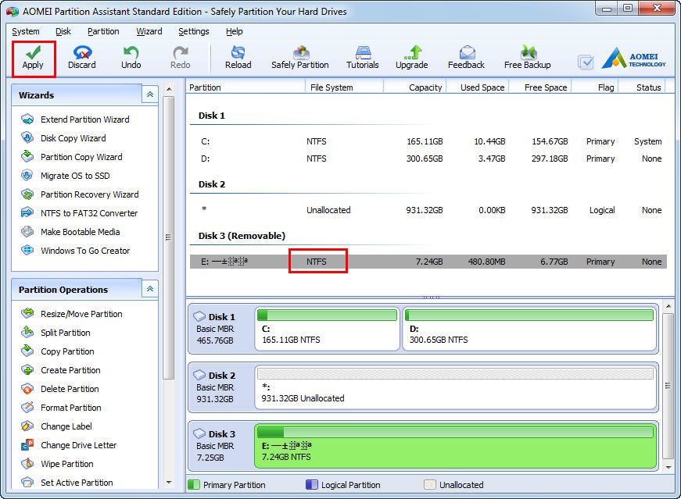Screen dimensions: 681x499
Task: Open Migrate OS to SSD
Action: 66,175
